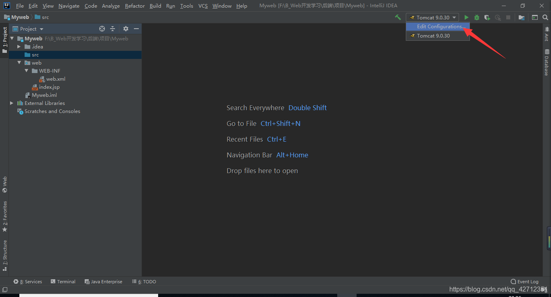Image resolution: width=551 pixels, height=297 pixels.
Task: Run with Coverage shield icon
Action: 487,17
